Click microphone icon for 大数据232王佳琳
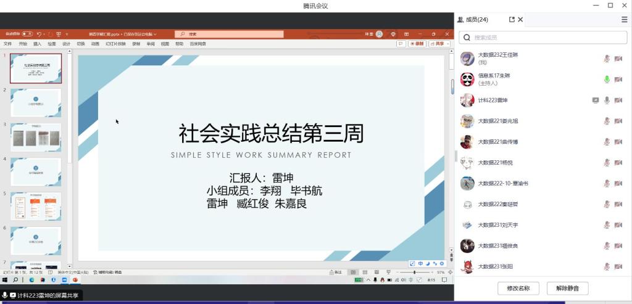This screenshot has height=304, width=632. click(x=607, y=59)
